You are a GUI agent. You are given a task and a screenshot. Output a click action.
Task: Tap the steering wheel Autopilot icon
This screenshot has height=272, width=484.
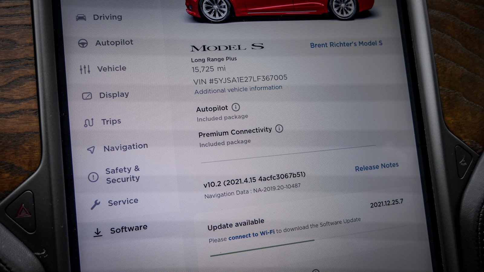[x=83, y=44]
